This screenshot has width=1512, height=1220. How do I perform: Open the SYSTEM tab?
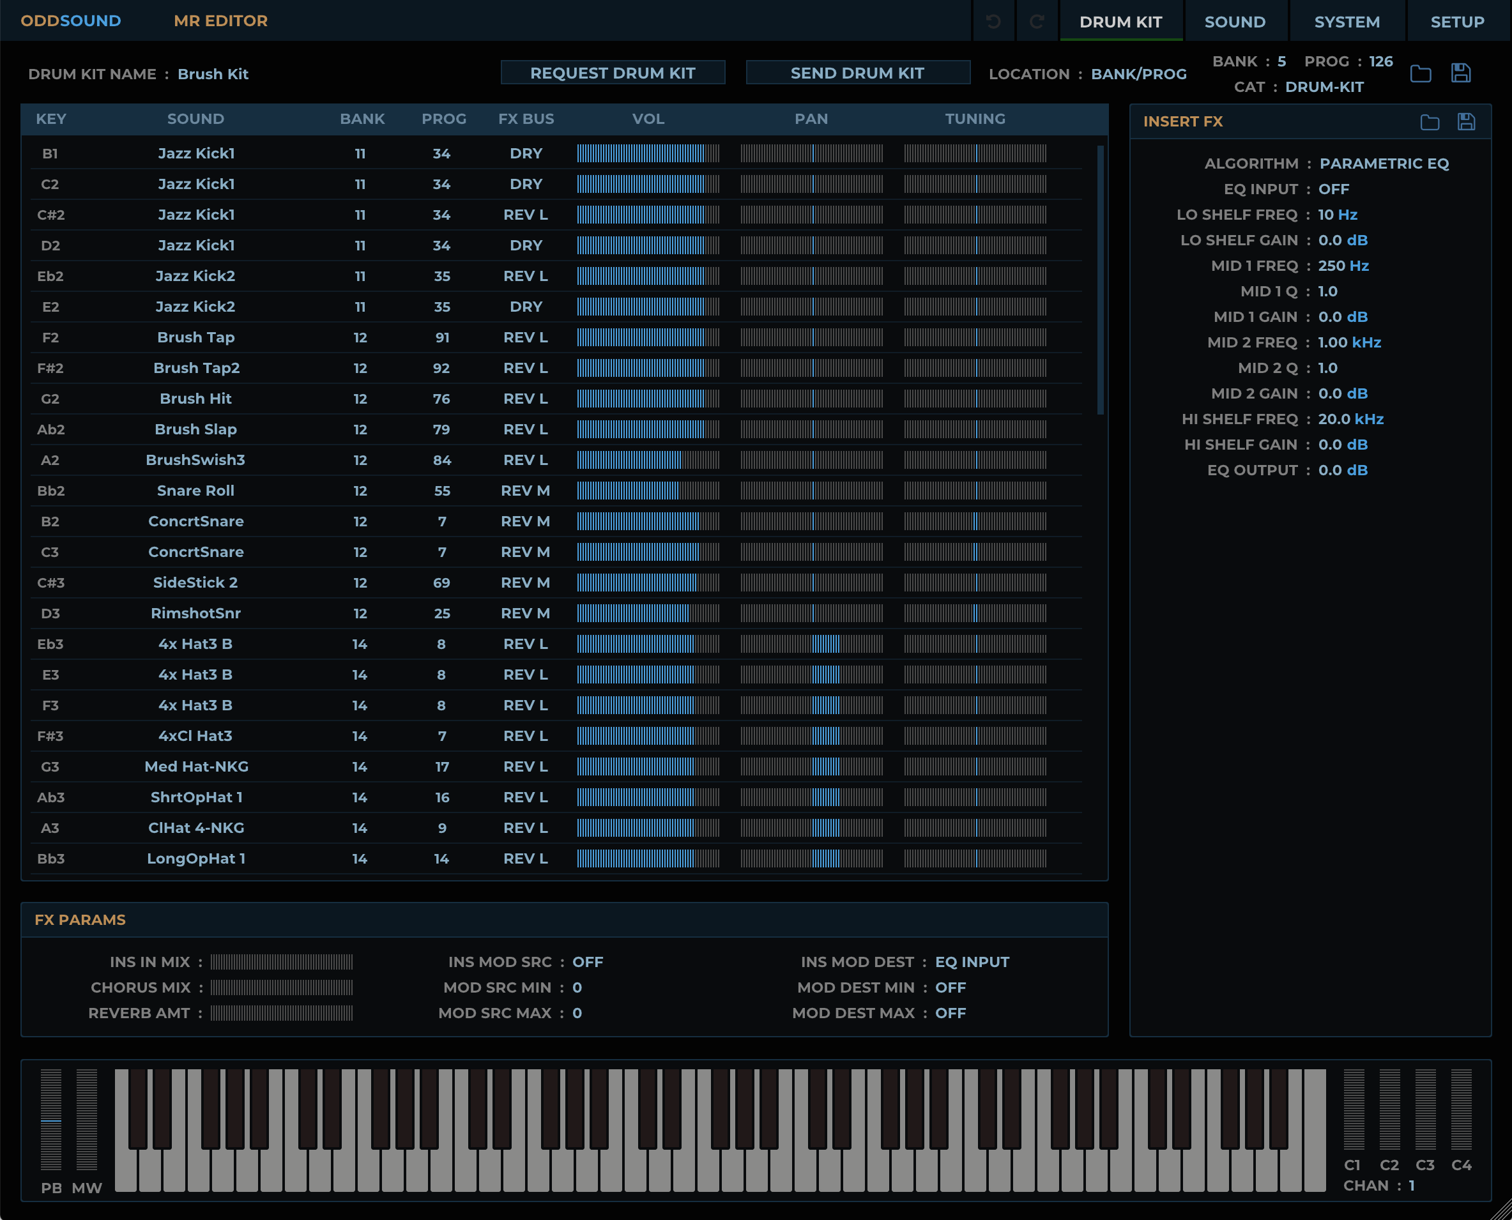point(1347,22)
